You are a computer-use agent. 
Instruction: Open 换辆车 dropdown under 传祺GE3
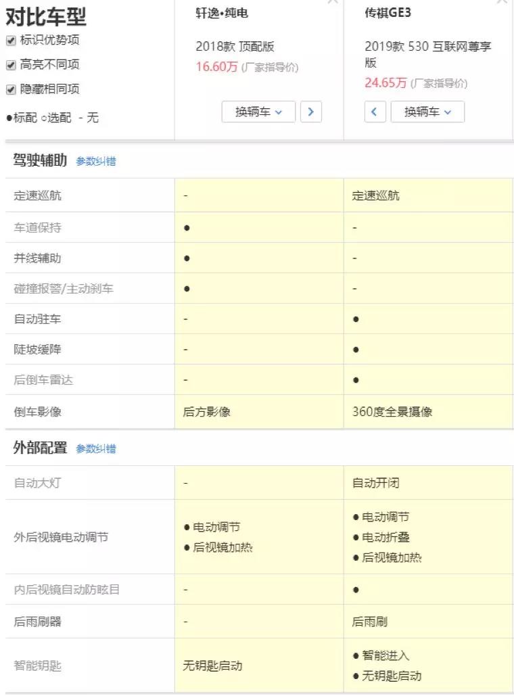tap(427, 112)
